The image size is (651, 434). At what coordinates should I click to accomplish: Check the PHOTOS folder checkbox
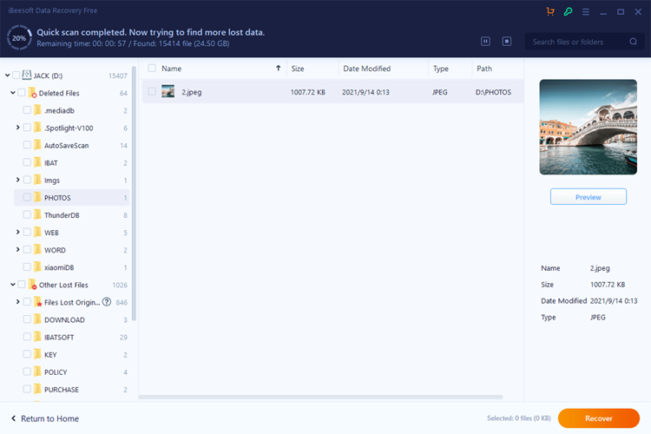28,197
